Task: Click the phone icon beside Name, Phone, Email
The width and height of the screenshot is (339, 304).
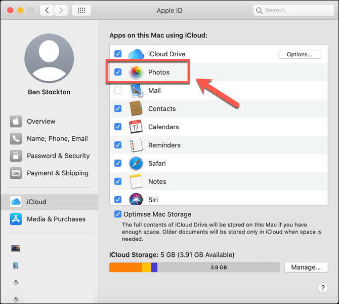Action: click(x=16, y=139)
